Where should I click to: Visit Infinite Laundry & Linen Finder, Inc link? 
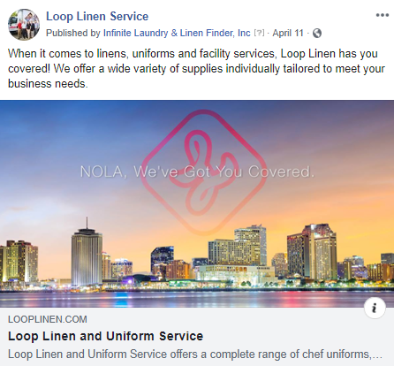point(177,33)
